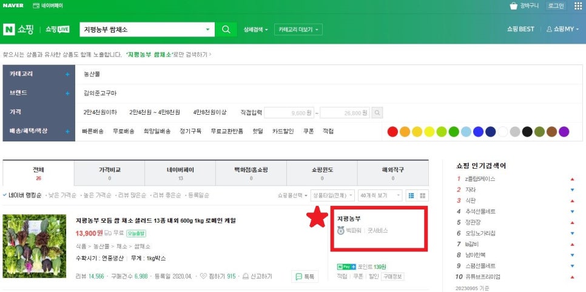The width and height of the screenshot is (586, 292).
Task: Open 지평농부 seller link
Action: (x=349, y=219)
